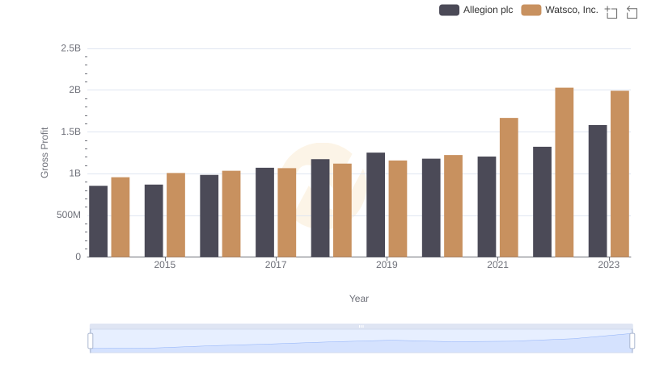Click the area zoom tool icon
This screenshot has width=647, height=372.
611,12
